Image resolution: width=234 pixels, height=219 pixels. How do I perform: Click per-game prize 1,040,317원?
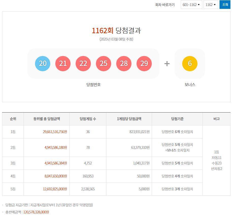[x=141, y=163]
